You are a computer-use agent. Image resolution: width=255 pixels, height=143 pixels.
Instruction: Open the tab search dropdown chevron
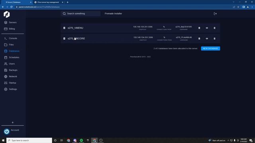coord(233,2)
